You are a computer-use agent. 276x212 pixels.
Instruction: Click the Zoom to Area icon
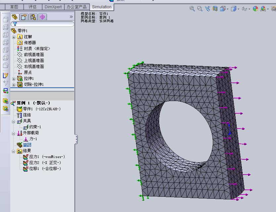(x=200, y=9)
